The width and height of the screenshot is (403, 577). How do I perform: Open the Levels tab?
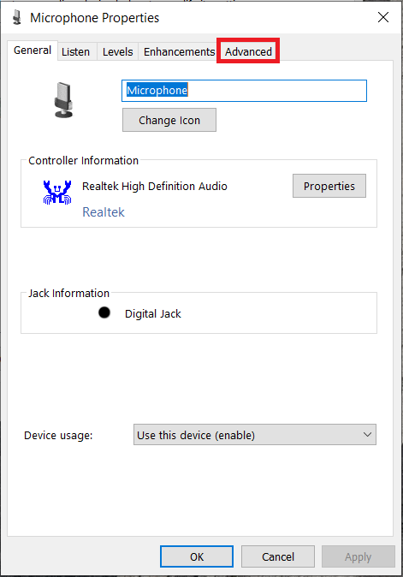click(x=118, y=52)
